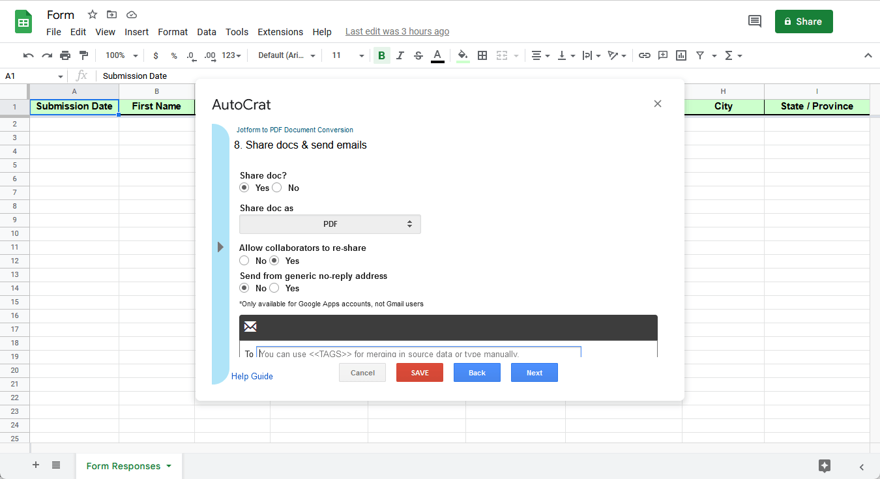Click the Redo arrow in the toolbar
The height and width of the screenshot is (479, 880).
click(47, 55)
